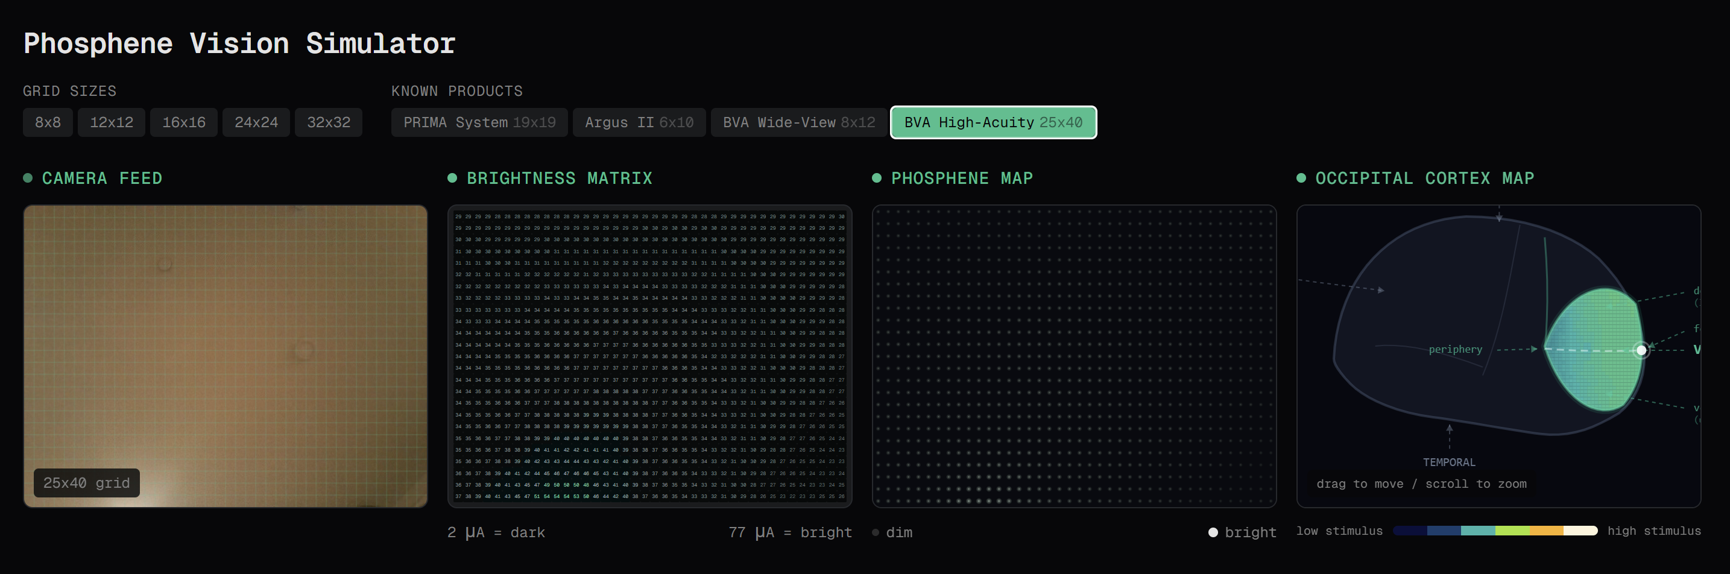Switch to the 32x32 grid size
1730x574 pixels.
pyautogui.click(x=329, y=122)
